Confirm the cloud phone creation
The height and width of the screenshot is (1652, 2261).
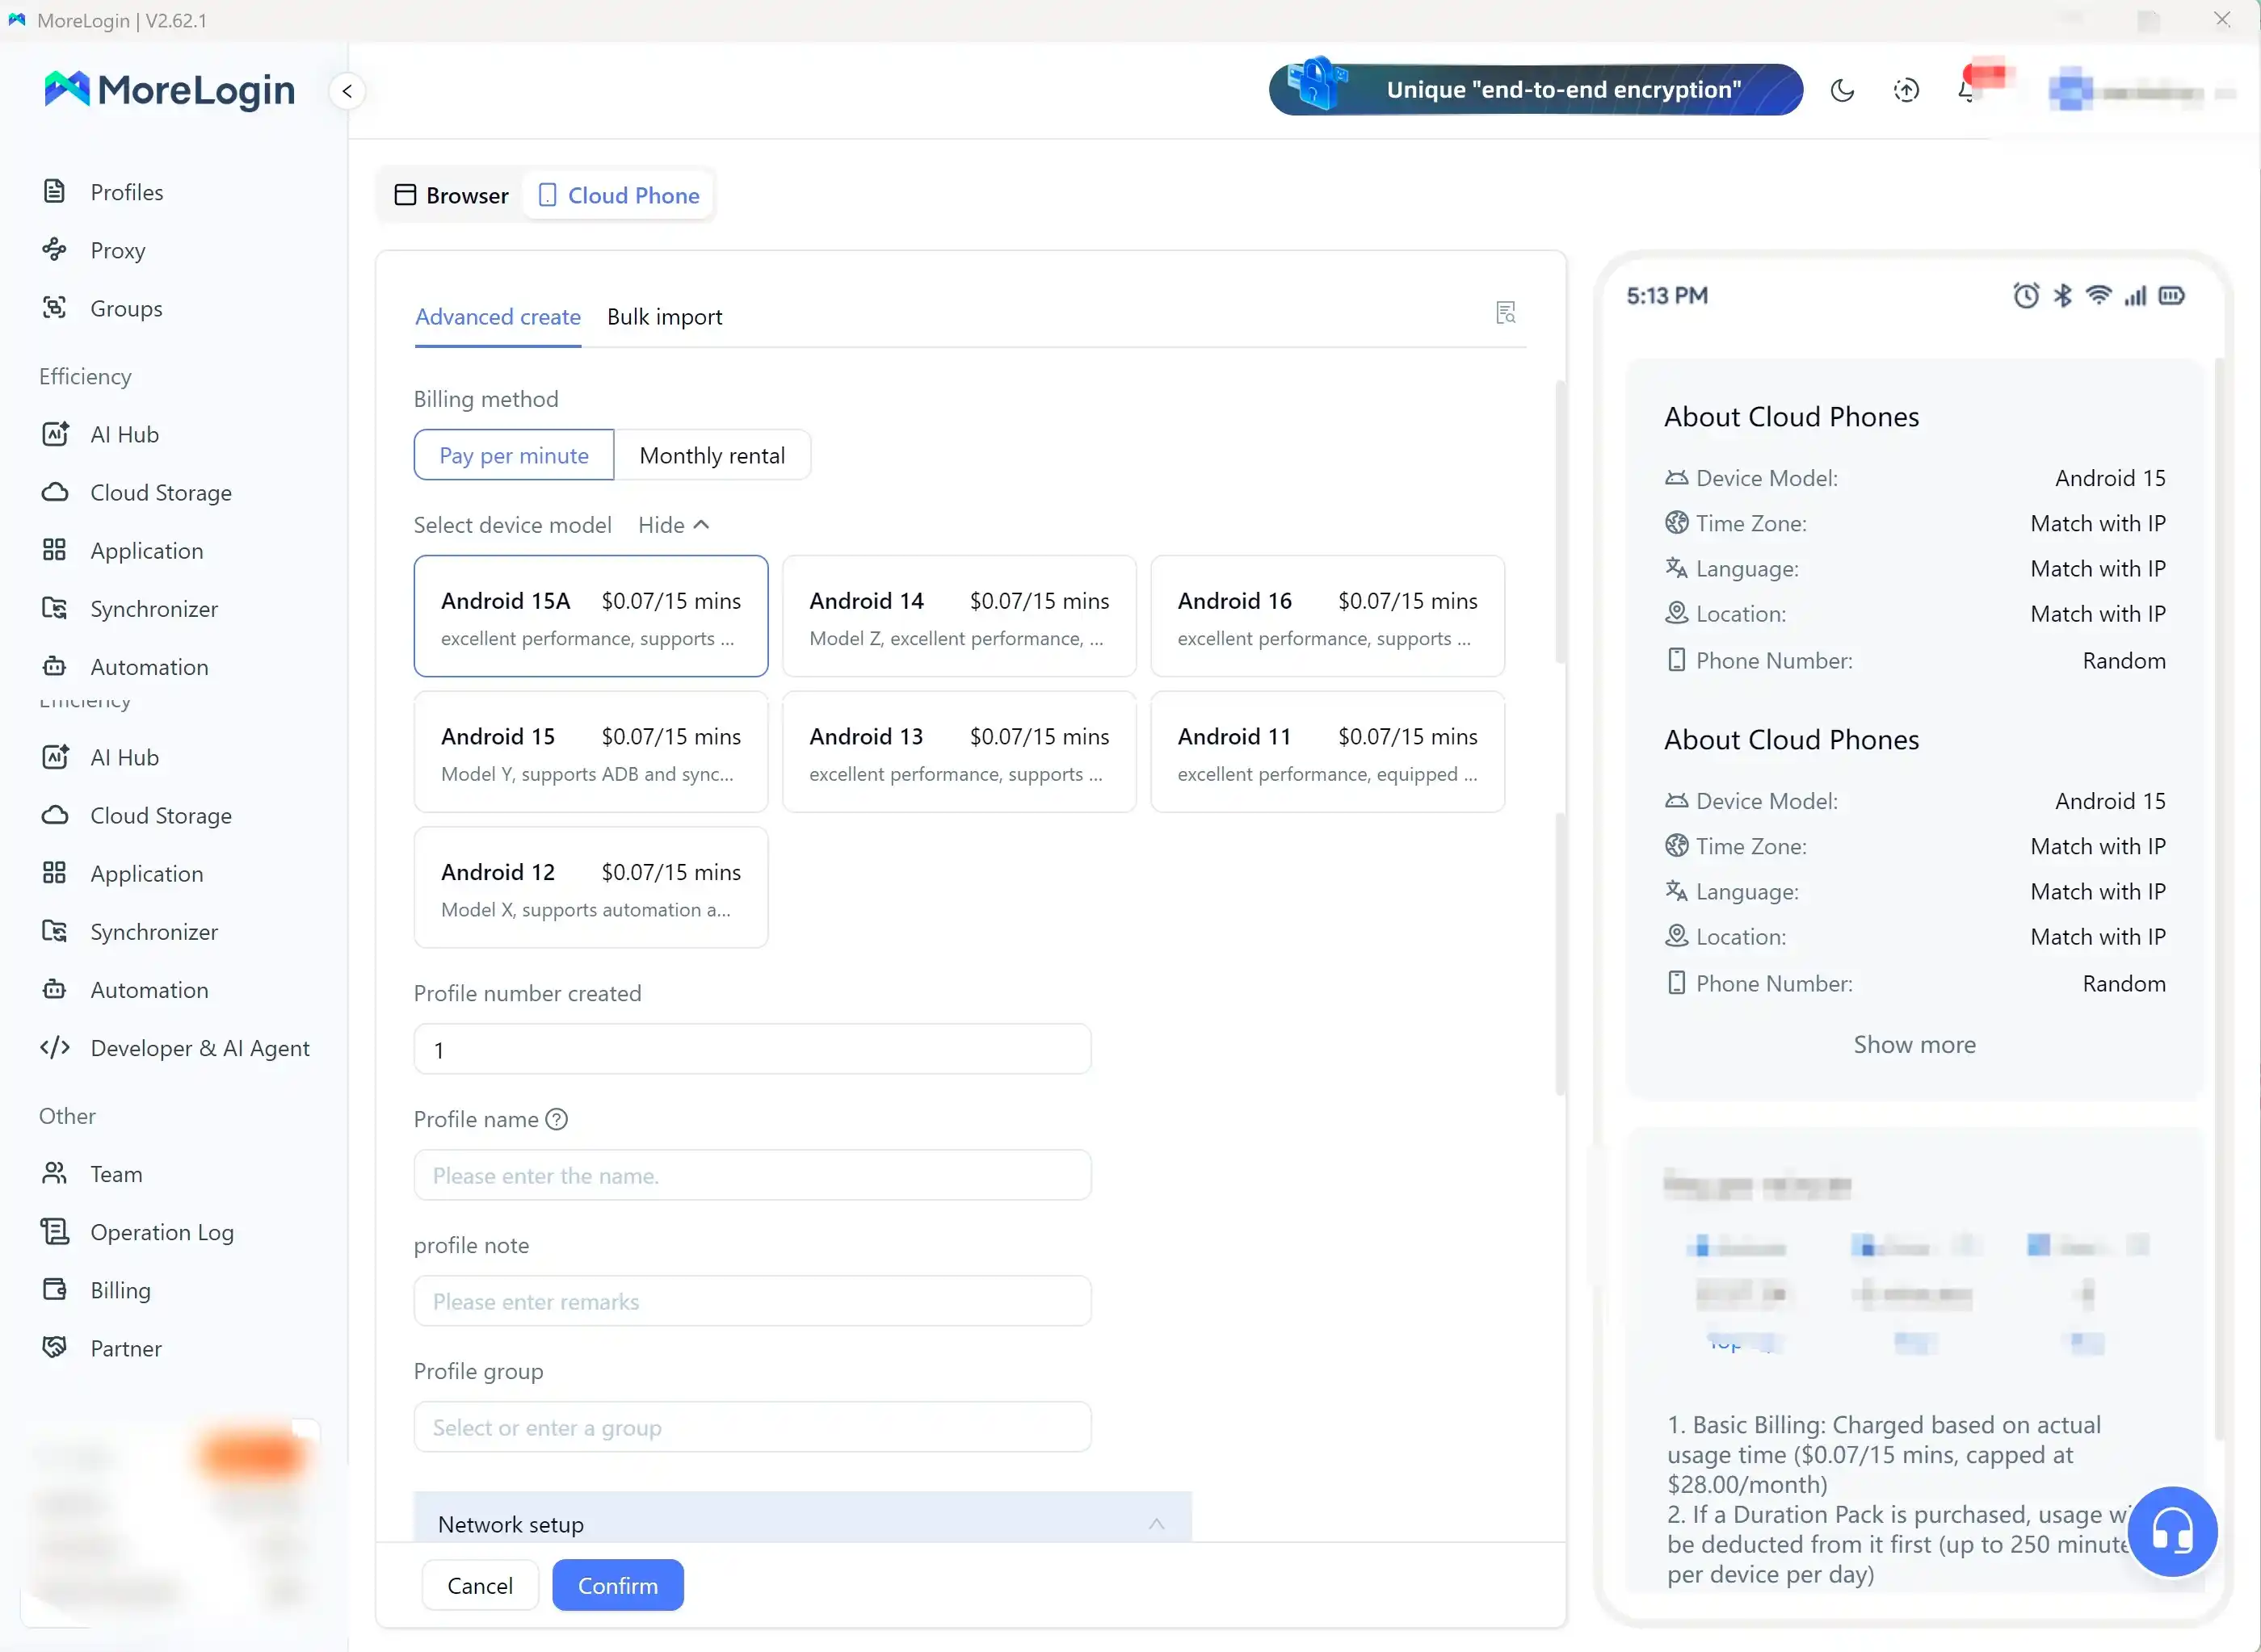click(x=618, y=1585)
